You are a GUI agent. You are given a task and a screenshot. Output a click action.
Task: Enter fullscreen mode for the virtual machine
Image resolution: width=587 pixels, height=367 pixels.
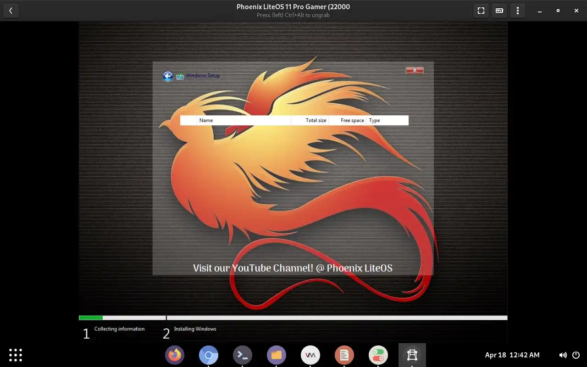tap(481, 11)
